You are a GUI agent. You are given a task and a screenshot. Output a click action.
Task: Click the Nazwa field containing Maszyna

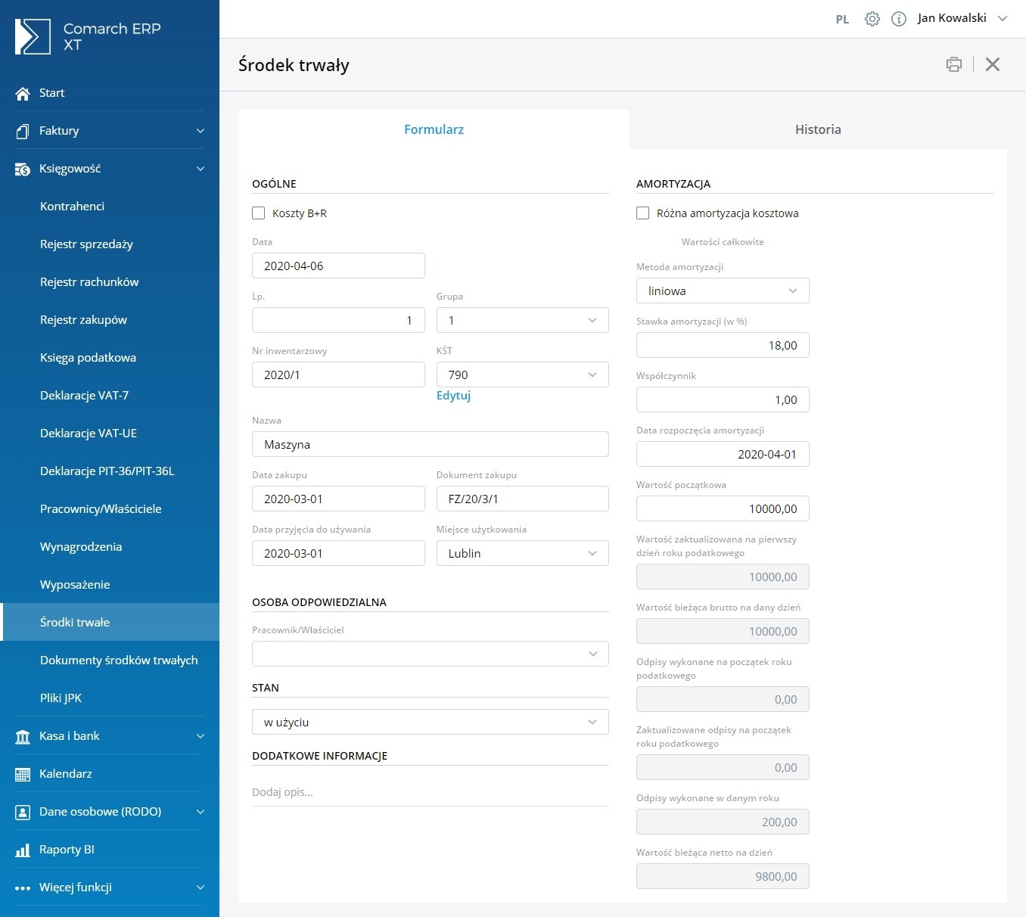coord(430,445)
